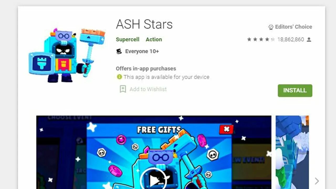
Task: Click the Everyone 10+ content rating text
Action: pos(142,51)
